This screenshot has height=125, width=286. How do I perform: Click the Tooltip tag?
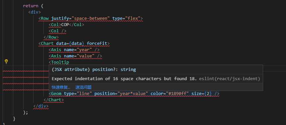pyautogui.click(x=59, y=62)
